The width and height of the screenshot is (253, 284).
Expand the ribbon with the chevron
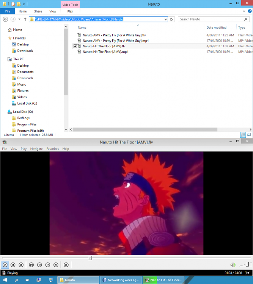point(244,11)
